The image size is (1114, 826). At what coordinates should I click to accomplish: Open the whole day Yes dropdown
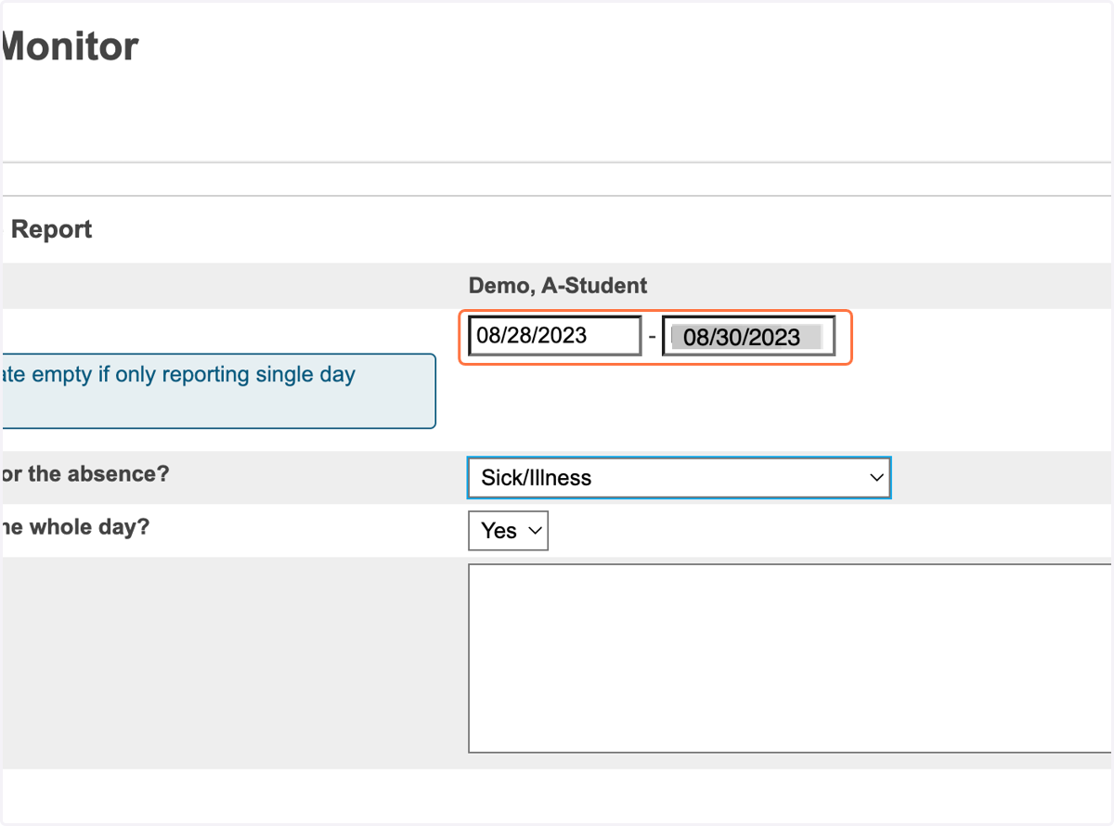(x=508, y=531)
